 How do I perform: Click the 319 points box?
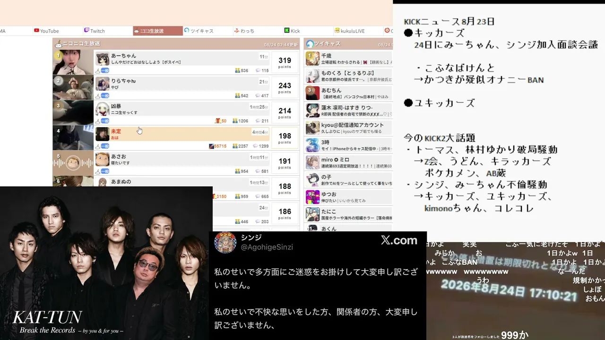(285, 63)
